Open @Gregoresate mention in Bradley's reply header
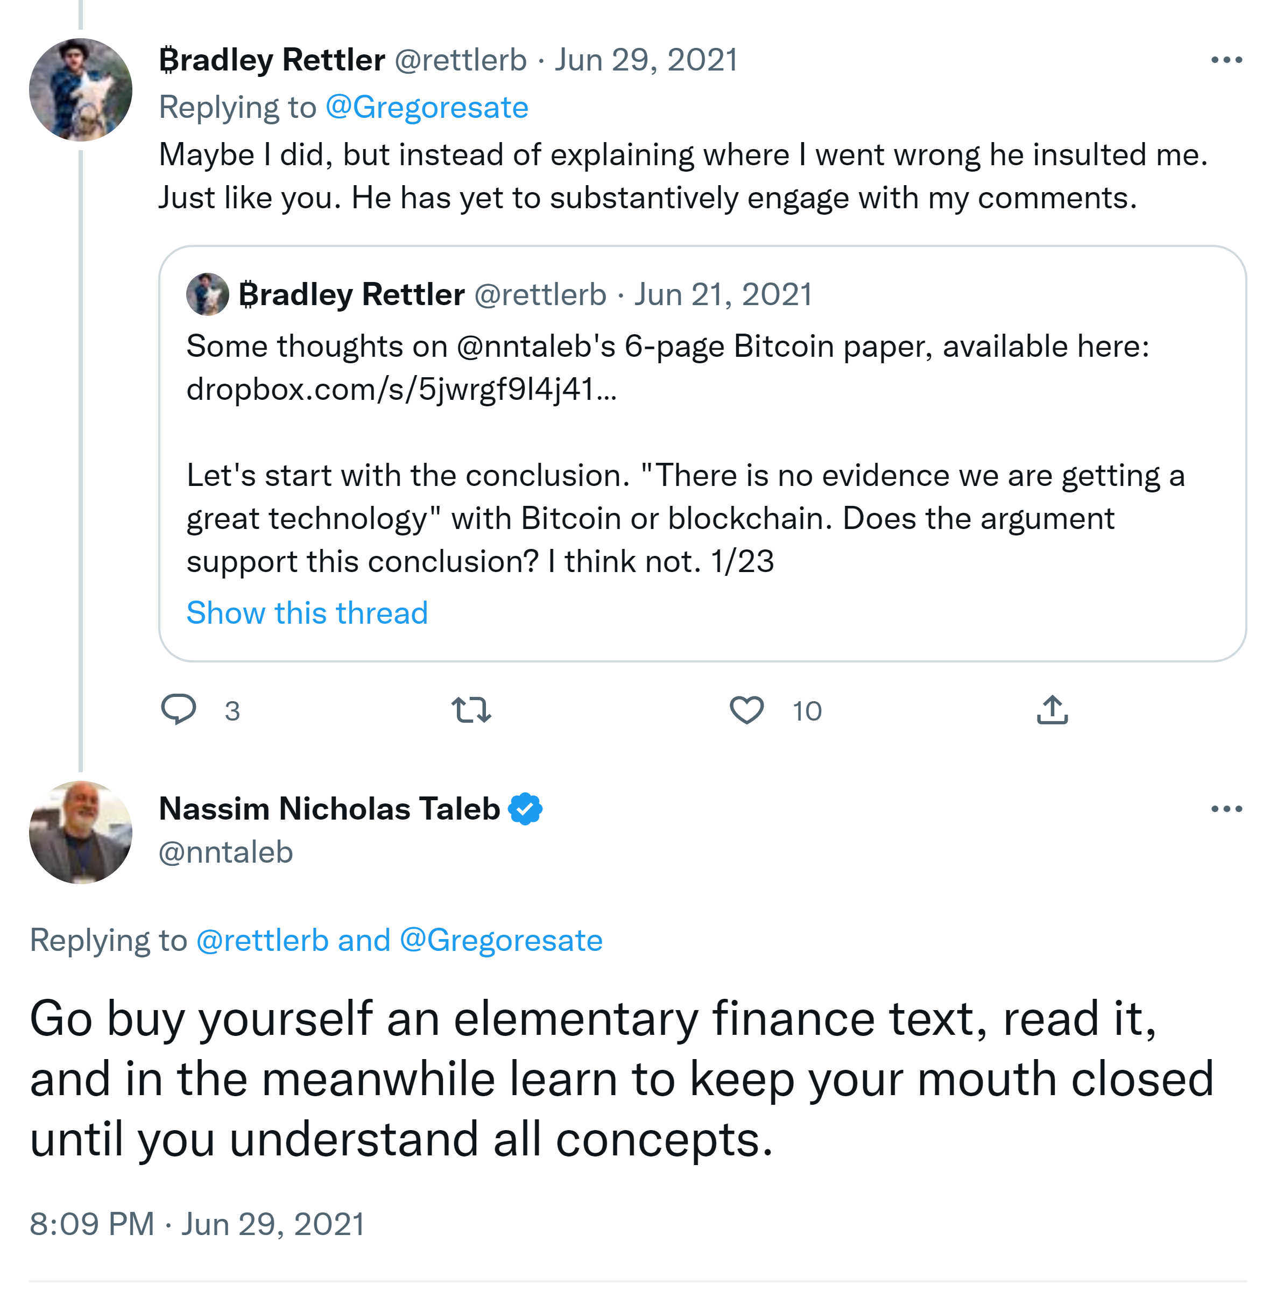Screen dimensions: 1277x1305 pyautogui.click(x=427, y=107)
